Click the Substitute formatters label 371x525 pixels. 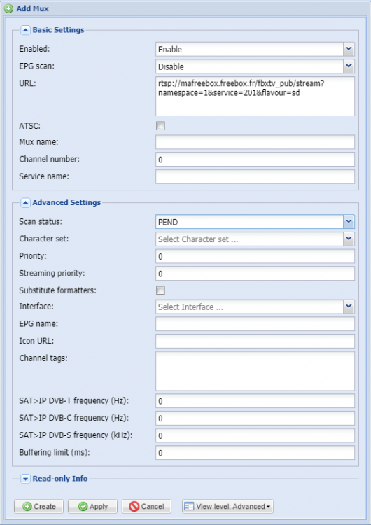click(x=57, y=290)
